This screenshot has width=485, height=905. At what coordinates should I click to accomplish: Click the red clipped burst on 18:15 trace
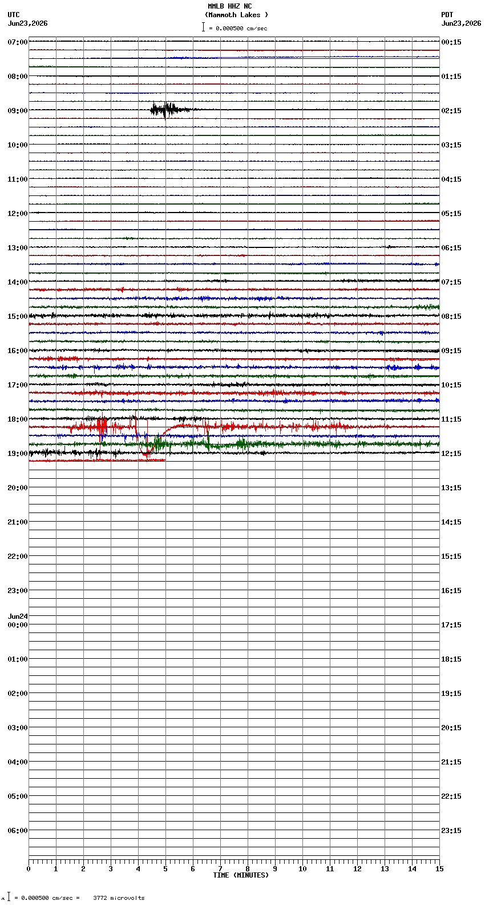[x=103, y=427]
